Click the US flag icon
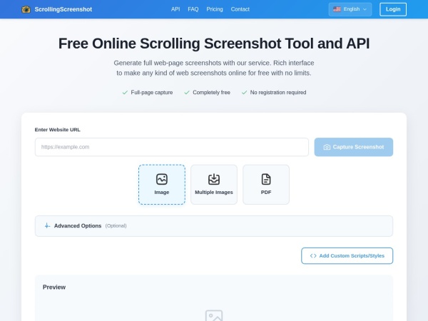 click(337, 9)
